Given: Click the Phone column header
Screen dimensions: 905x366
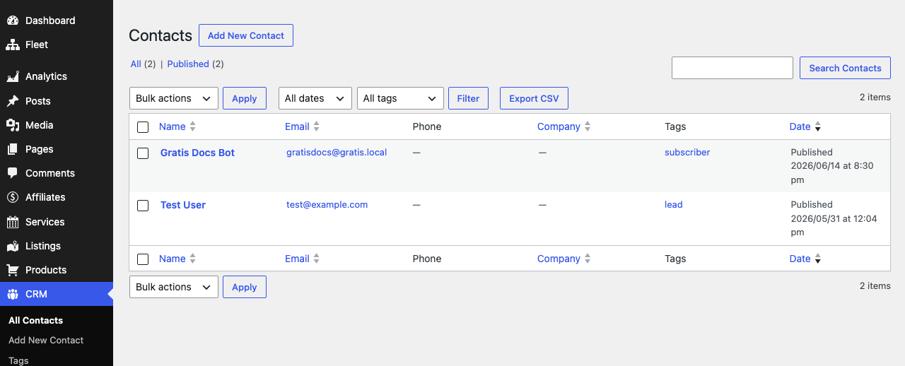Looking at the screenshot, I should coord(427,126).
